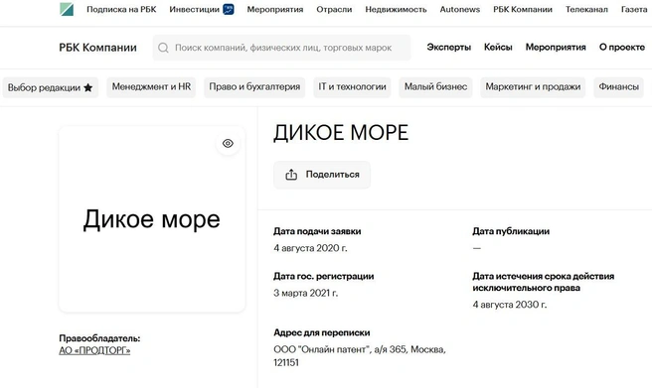Open Мероприятия next to Кейсы
This screenshot has width=652, height=388.
[x=556, y=48]
